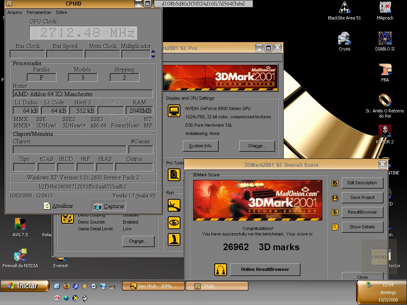Click the demo looping icon in 3DMark
Viewport: 407px width, 305px height.
pyautogui.click(x=68, y=218)
